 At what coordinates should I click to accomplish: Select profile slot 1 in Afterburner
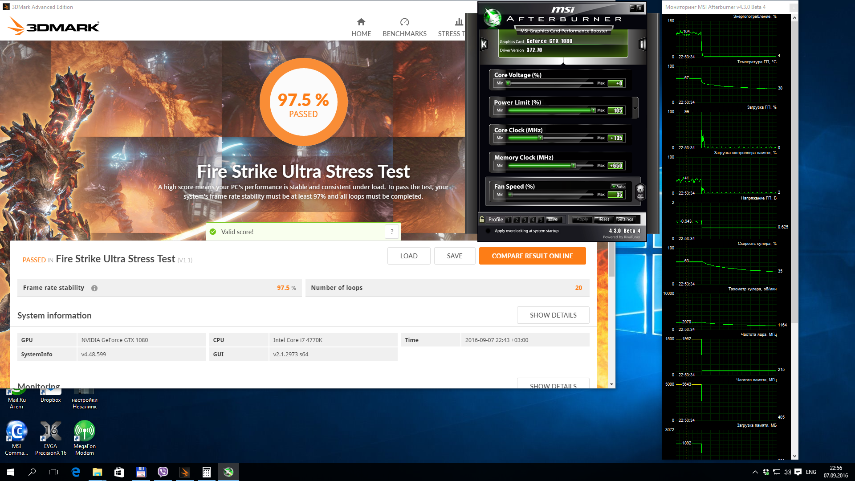point(509,220)
